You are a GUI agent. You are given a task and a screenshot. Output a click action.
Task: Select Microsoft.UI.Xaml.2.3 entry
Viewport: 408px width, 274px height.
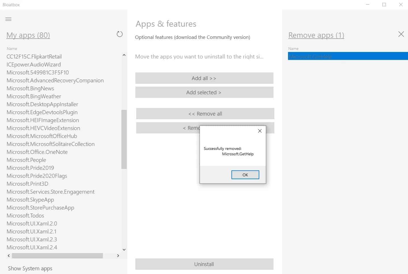click(32, 239)
